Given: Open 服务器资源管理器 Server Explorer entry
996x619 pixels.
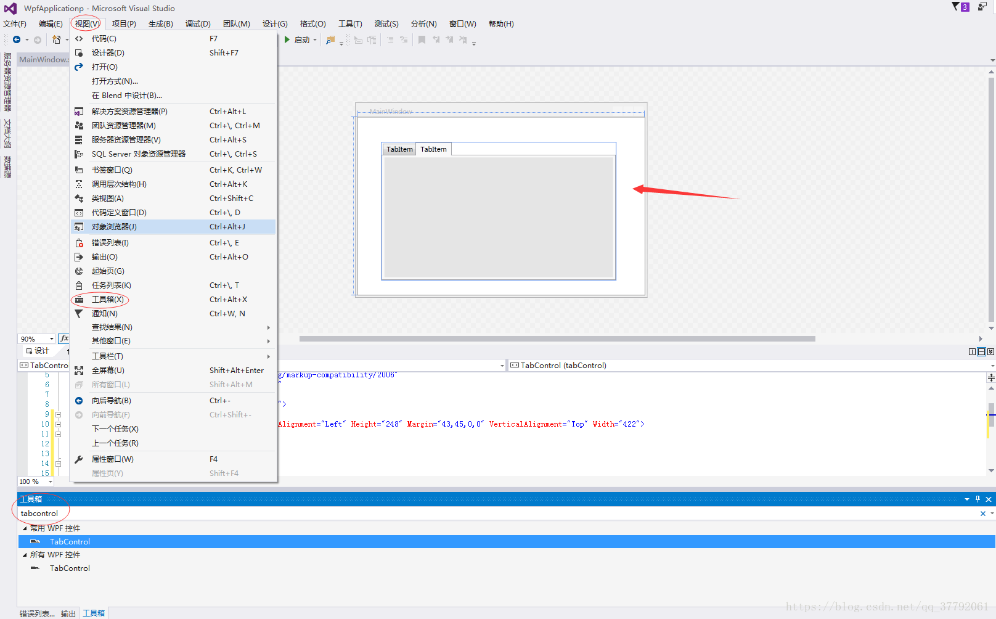Looking at the screenshot, I should coord(174,139).
